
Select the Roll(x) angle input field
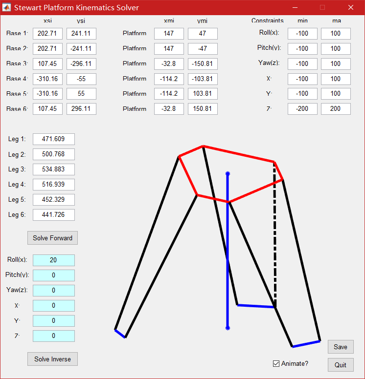[x=53, y=260]
